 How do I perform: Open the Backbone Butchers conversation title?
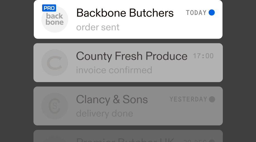(125, 13)
